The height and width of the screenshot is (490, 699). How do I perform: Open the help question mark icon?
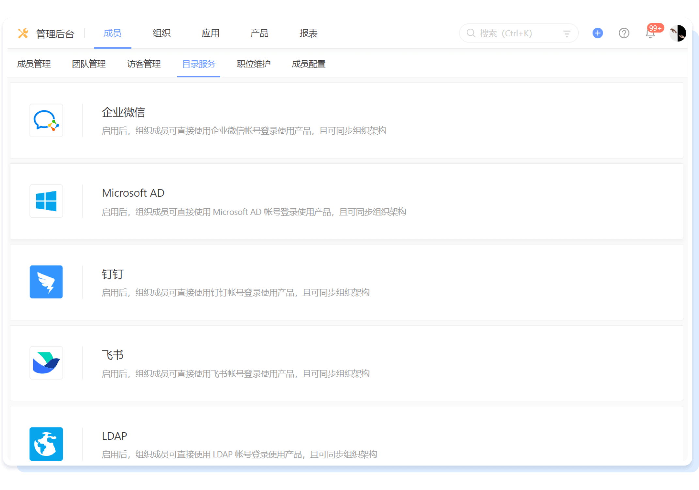(x=624, y=33)
